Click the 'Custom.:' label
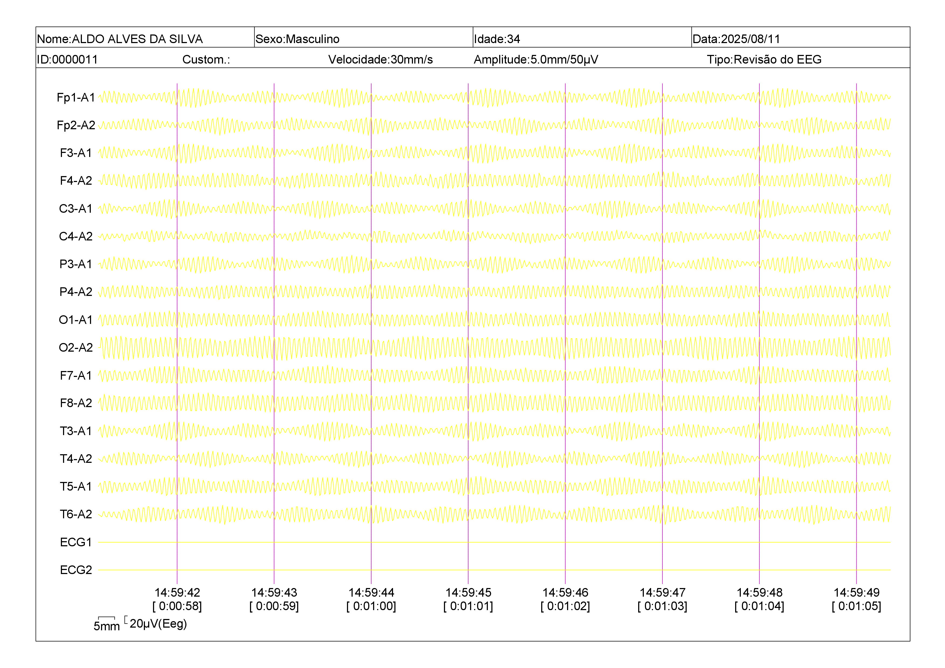The width and height of the screenshot is (945, 668). (x=206, y=60)
